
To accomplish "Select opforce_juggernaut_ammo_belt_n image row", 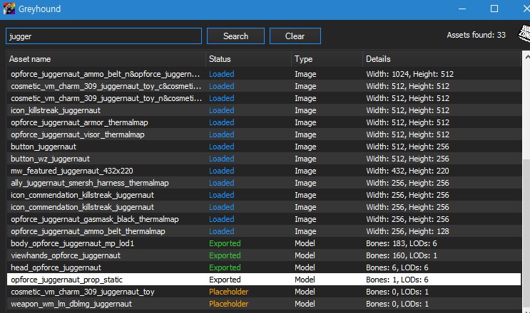I will [264, 74].
